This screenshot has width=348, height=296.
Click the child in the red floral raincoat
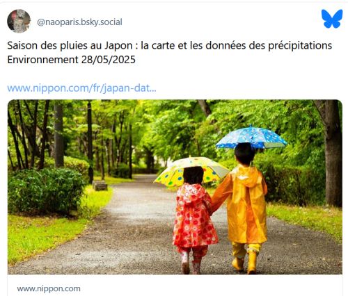194,219
